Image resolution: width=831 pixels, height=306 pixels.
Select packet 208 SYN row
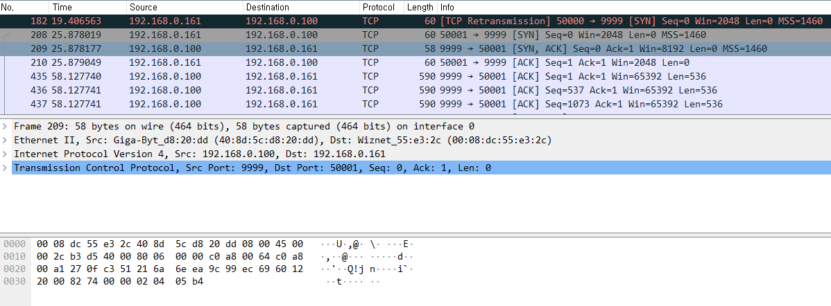[415, 35]
